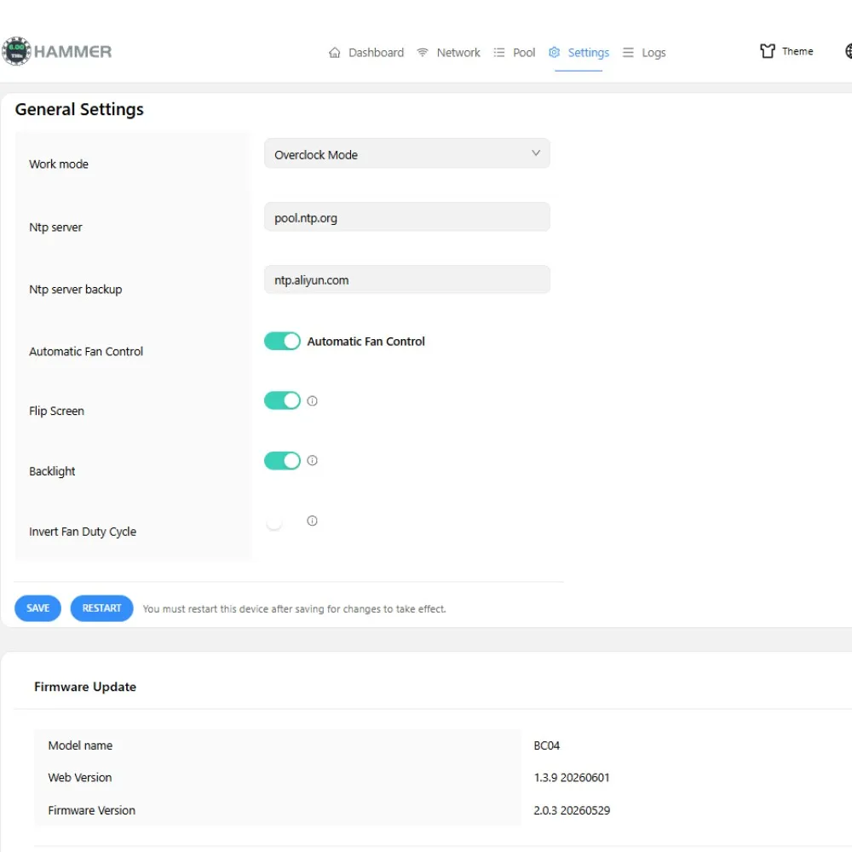852x852 pixels.
Task: Click the Pool list icon
Action: point(498,53)
